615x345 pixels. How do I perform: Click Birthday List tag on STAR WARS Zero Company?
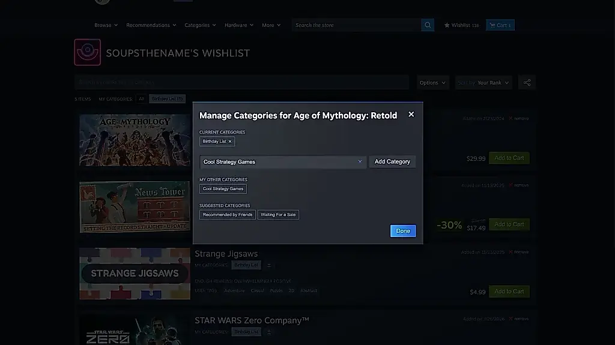pos(246,332)
